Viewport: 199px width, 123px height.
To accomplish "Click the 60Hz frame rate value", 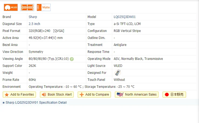I will 32,80.
